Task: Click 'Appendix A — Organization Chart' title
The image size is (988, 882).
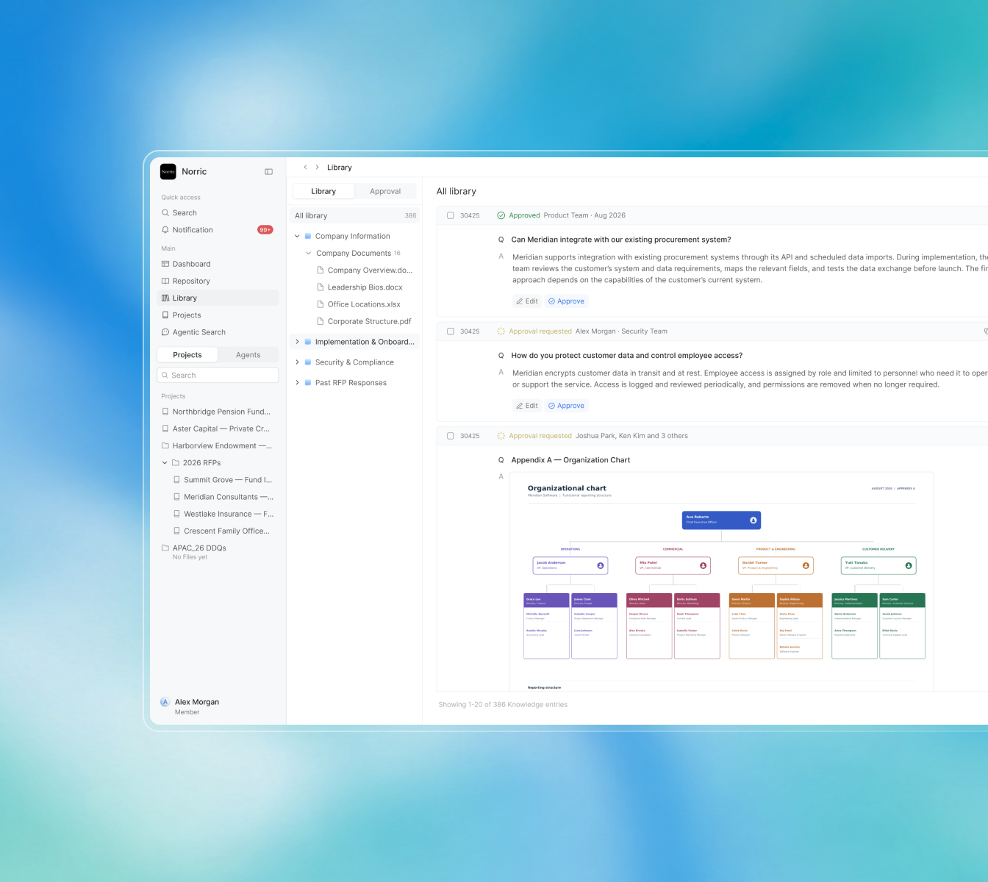Action: pyautogui.click(x=570, y=460)
